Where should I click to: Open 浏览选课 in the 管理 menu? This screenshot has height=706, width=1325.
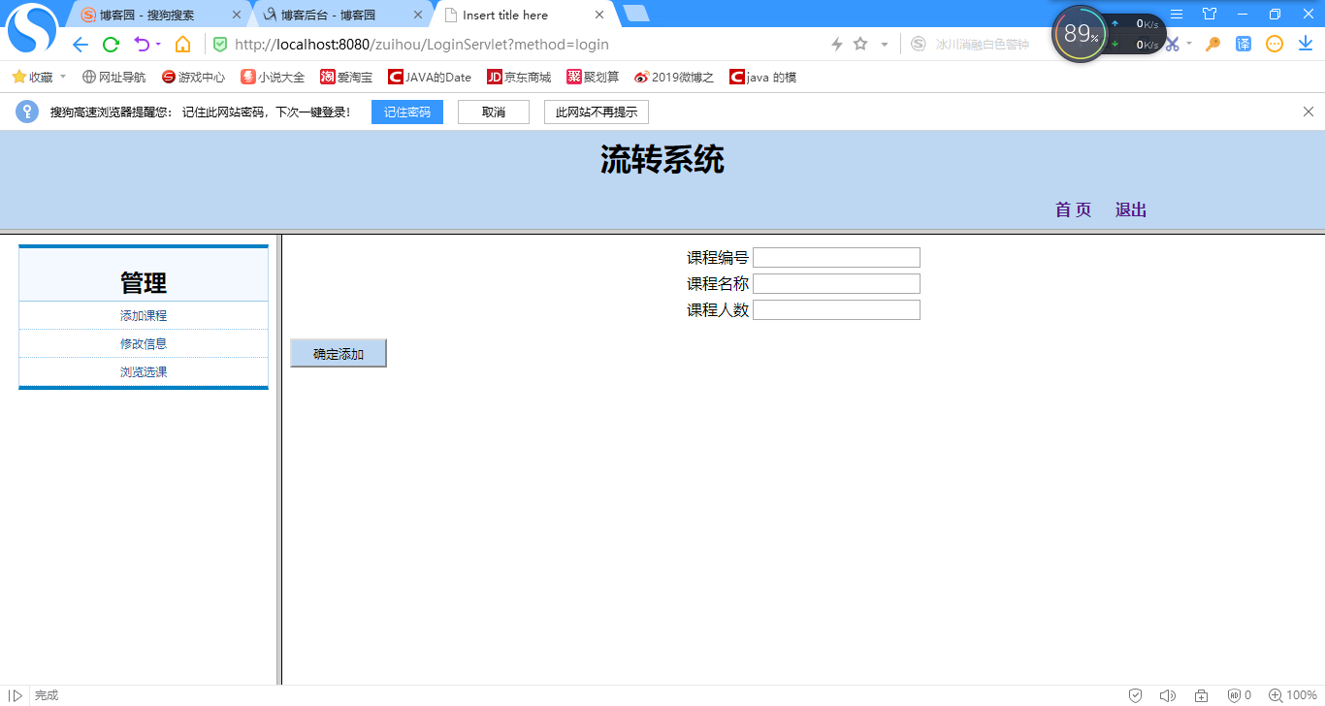(144, 372)
